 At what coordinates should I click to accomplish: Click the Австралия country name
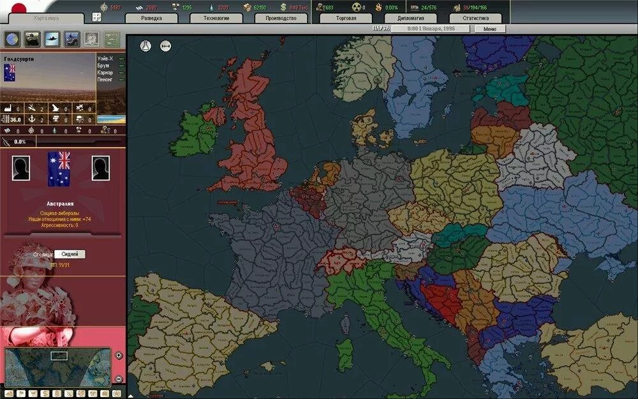point(60,204)
